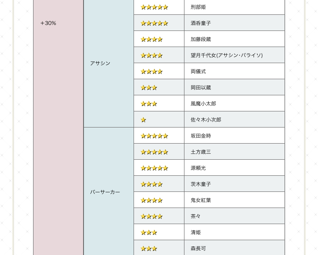This screenshot has width=318, height=255.
Task: Select the five stars next to 坂田金時
Action: click(154, 136)
